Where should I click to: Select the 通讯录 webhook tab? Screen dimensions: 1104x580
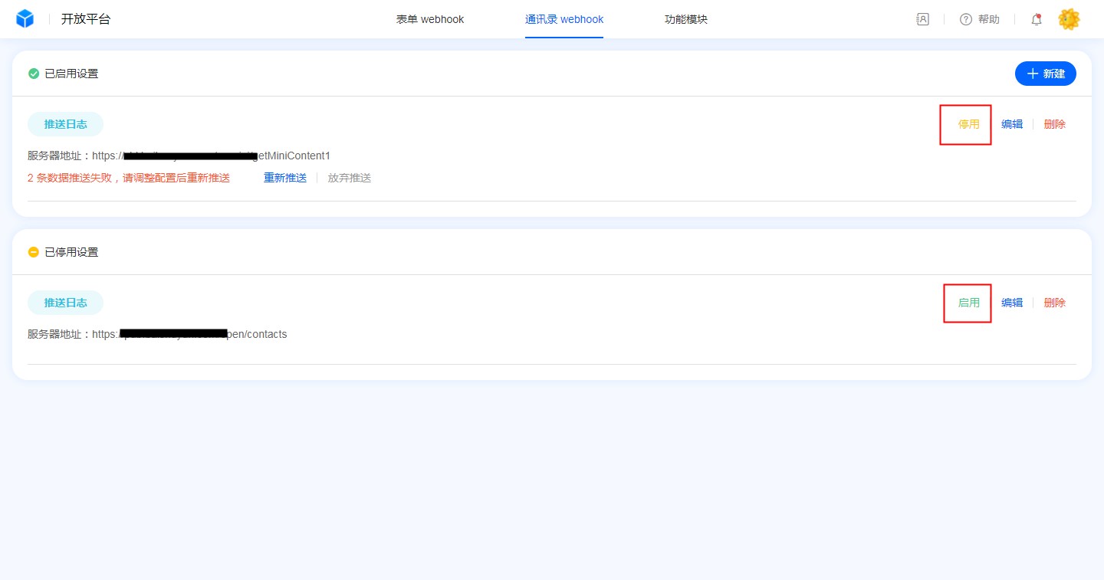[564, 19]
